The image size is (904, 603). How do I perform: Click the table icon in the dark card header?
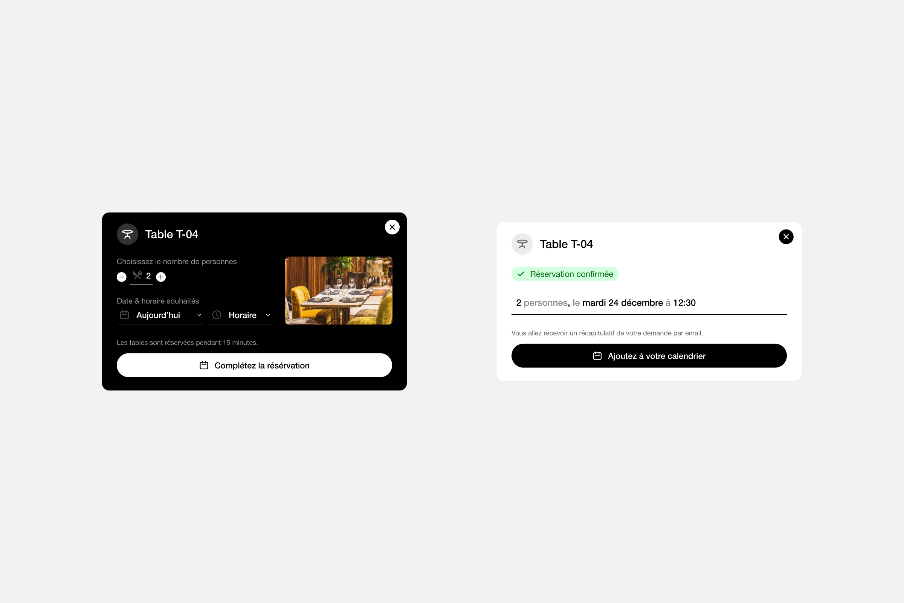point(127,234)
